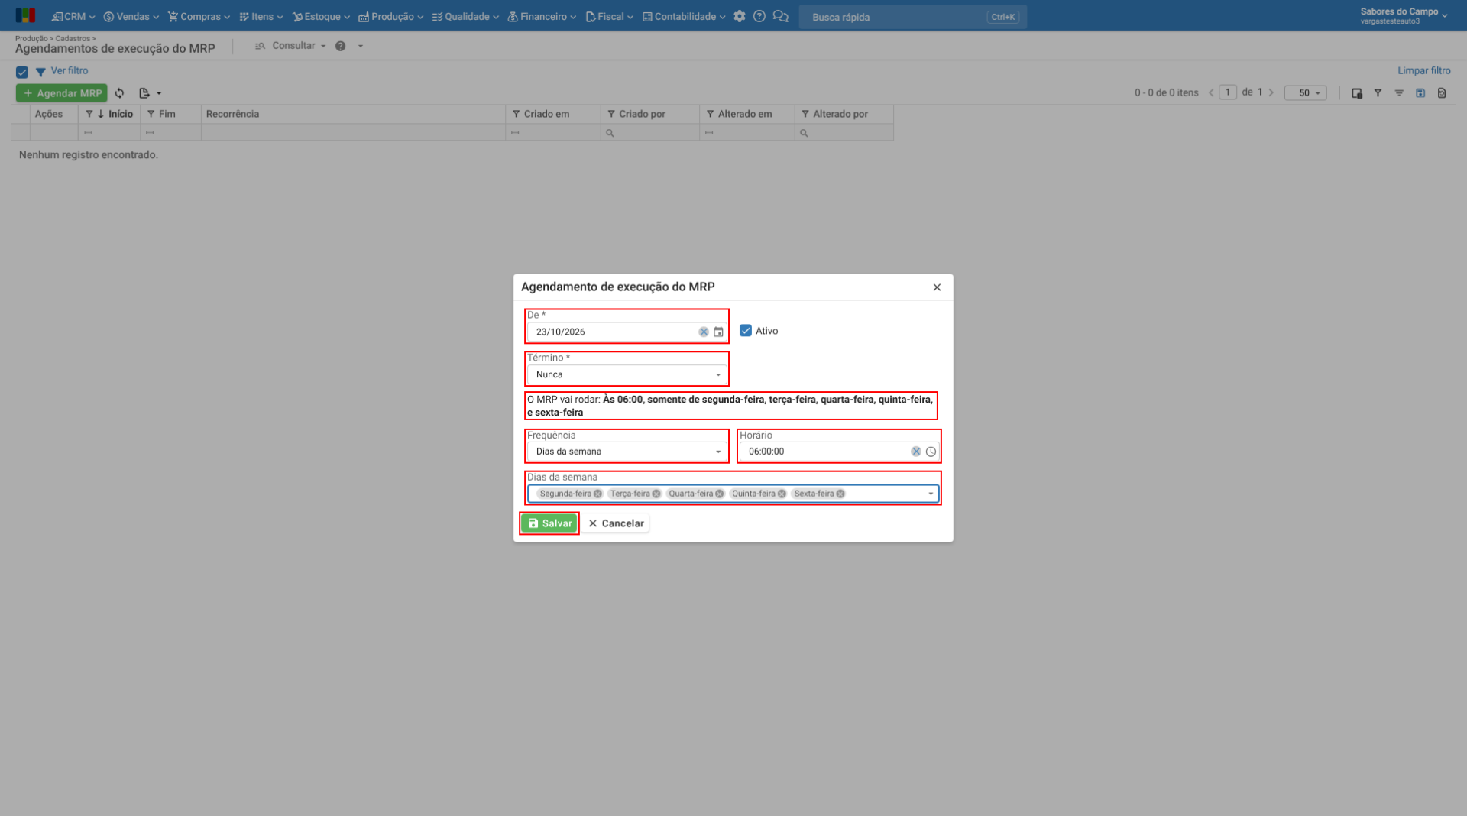The width and height of the screenshot is (1467, 816).
Task: Open the Consultar dropdown
Action: (290, 46)
